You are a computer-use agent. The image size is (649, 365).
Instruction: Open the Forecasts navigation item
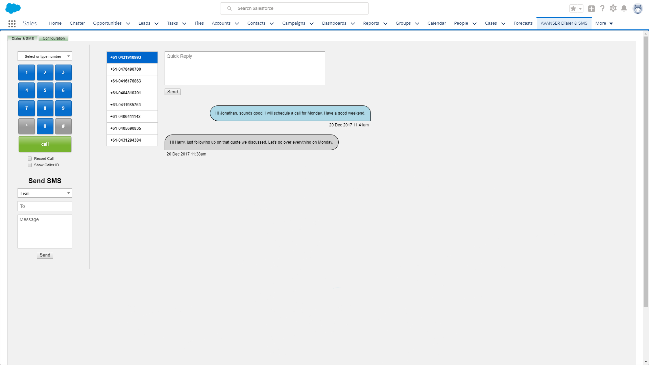point(523,23)
